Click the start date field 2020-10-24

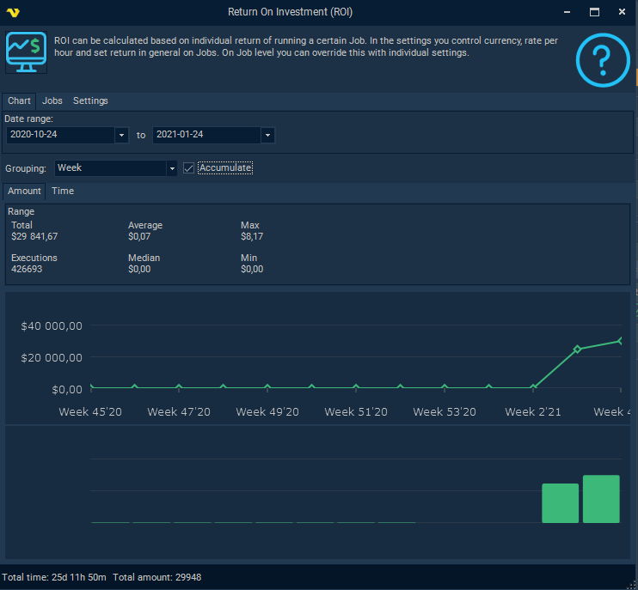[x=60, y=136]
